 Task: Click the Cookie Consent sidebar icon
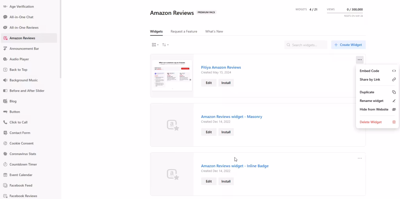[x=5, y=143]
